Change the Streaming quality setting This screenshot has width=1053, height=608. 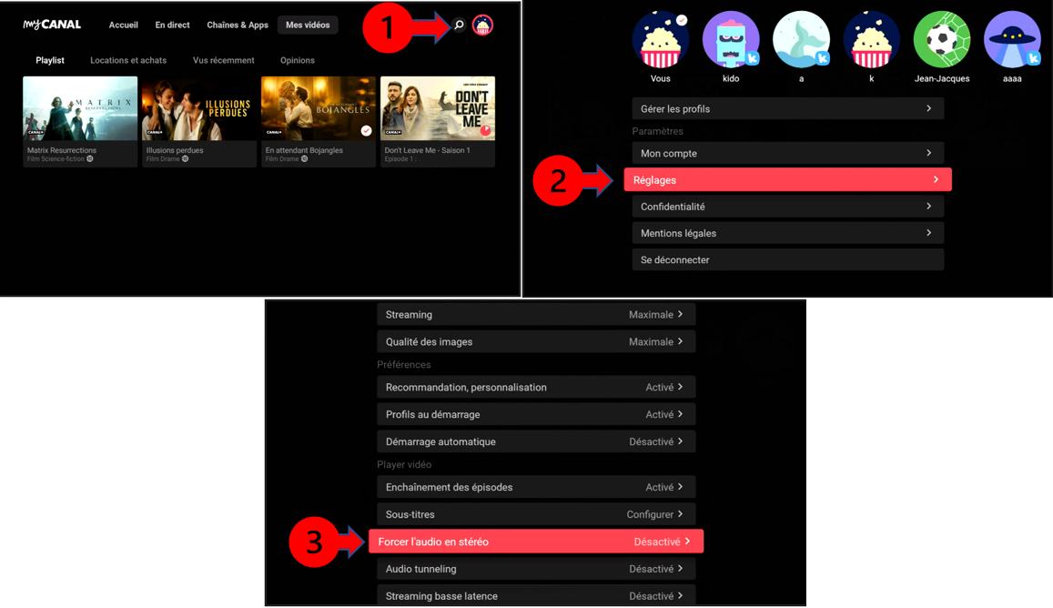click(x=536, y=314)
